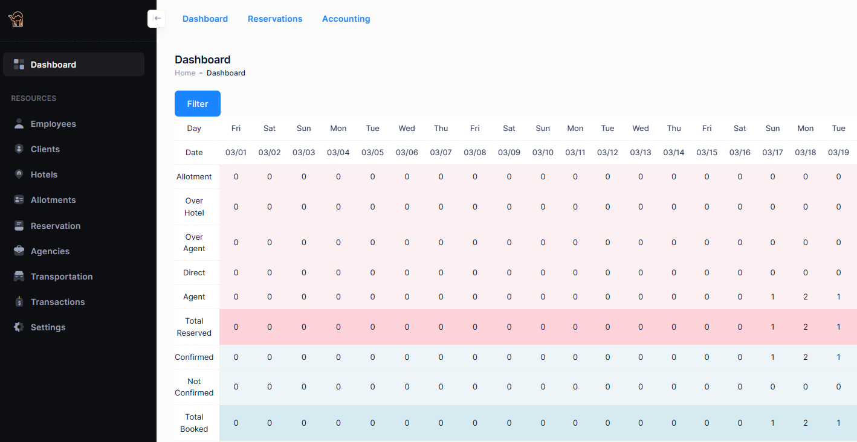Click the Clients shield icon

tap(19, 149)
